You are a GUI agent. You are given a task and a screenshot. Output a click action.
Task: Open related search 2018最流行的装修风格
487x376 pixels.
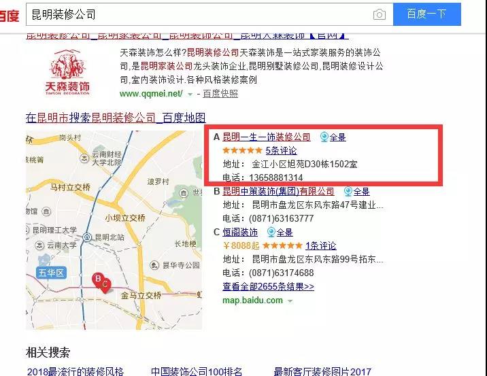[75, 371]
